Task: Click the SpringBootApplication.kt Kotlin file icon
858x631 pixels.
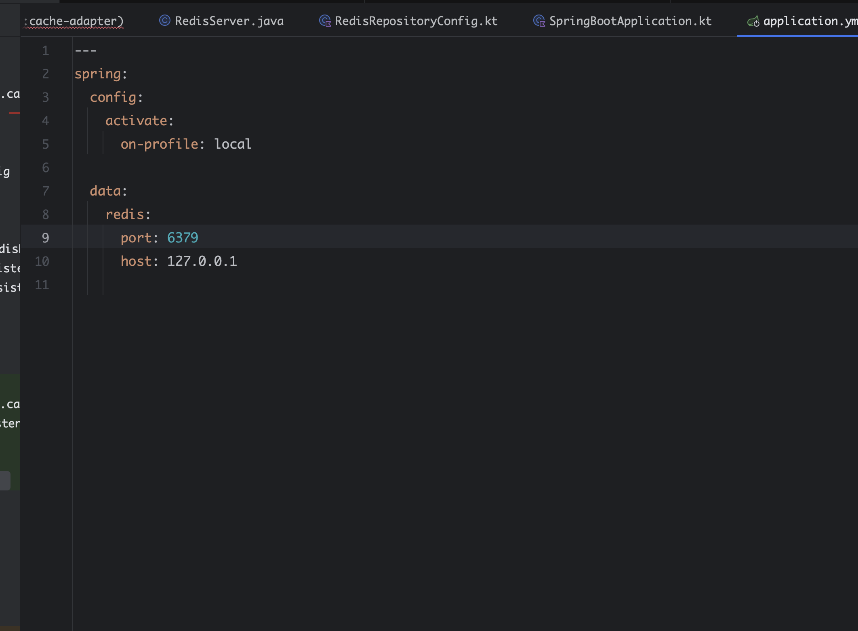Action: 539,21
